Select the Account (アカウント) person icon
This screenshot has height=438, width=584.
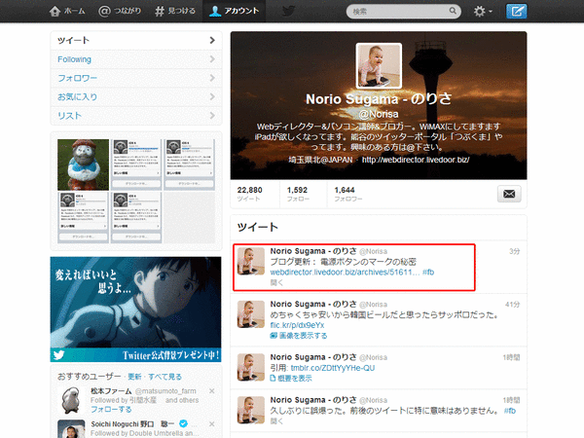point(215,11)
